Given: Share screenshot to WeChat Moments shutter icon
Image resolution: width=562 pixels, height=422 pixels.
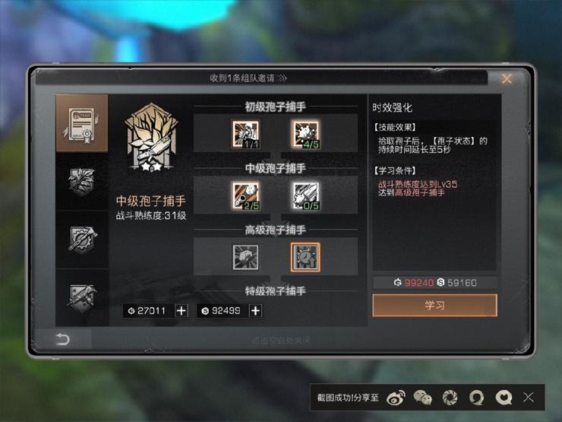Looking at the screenshot, I should pyautogui.click(x=450, y=397).
